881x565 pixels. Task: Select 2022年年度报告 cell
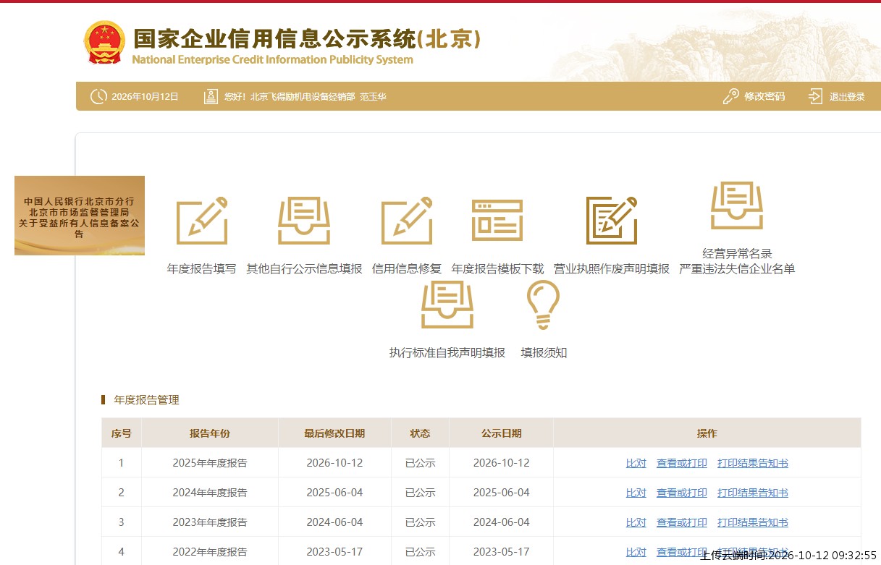(x=210, y=551)
